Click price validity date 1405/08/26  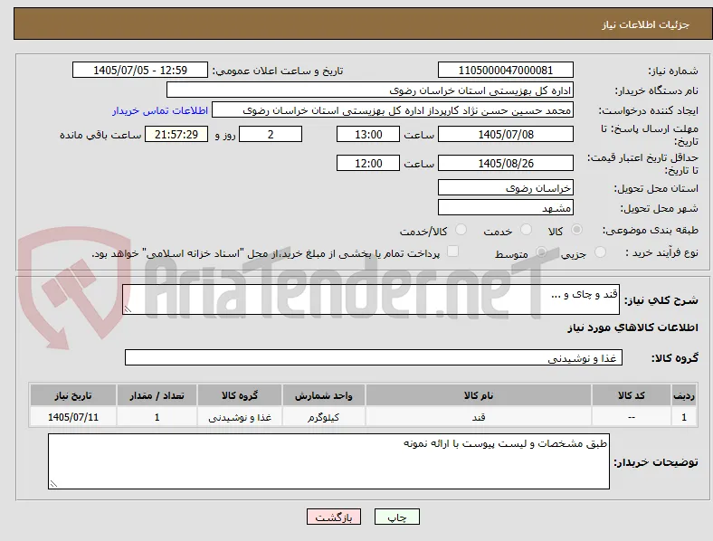click(x=505, y=163)
